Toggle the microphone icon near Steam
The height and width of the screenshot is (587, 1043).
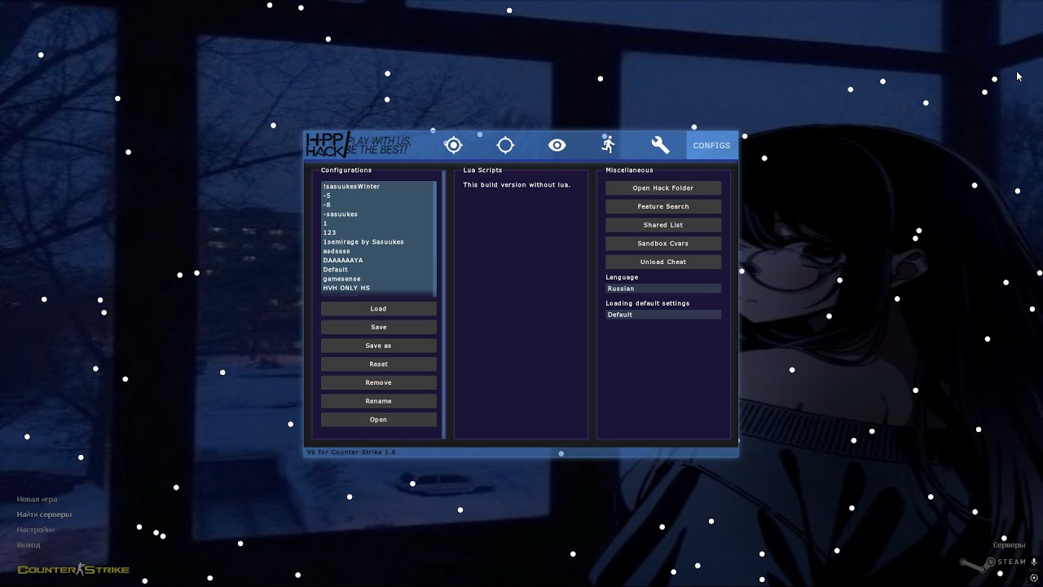pos(1033,562)
